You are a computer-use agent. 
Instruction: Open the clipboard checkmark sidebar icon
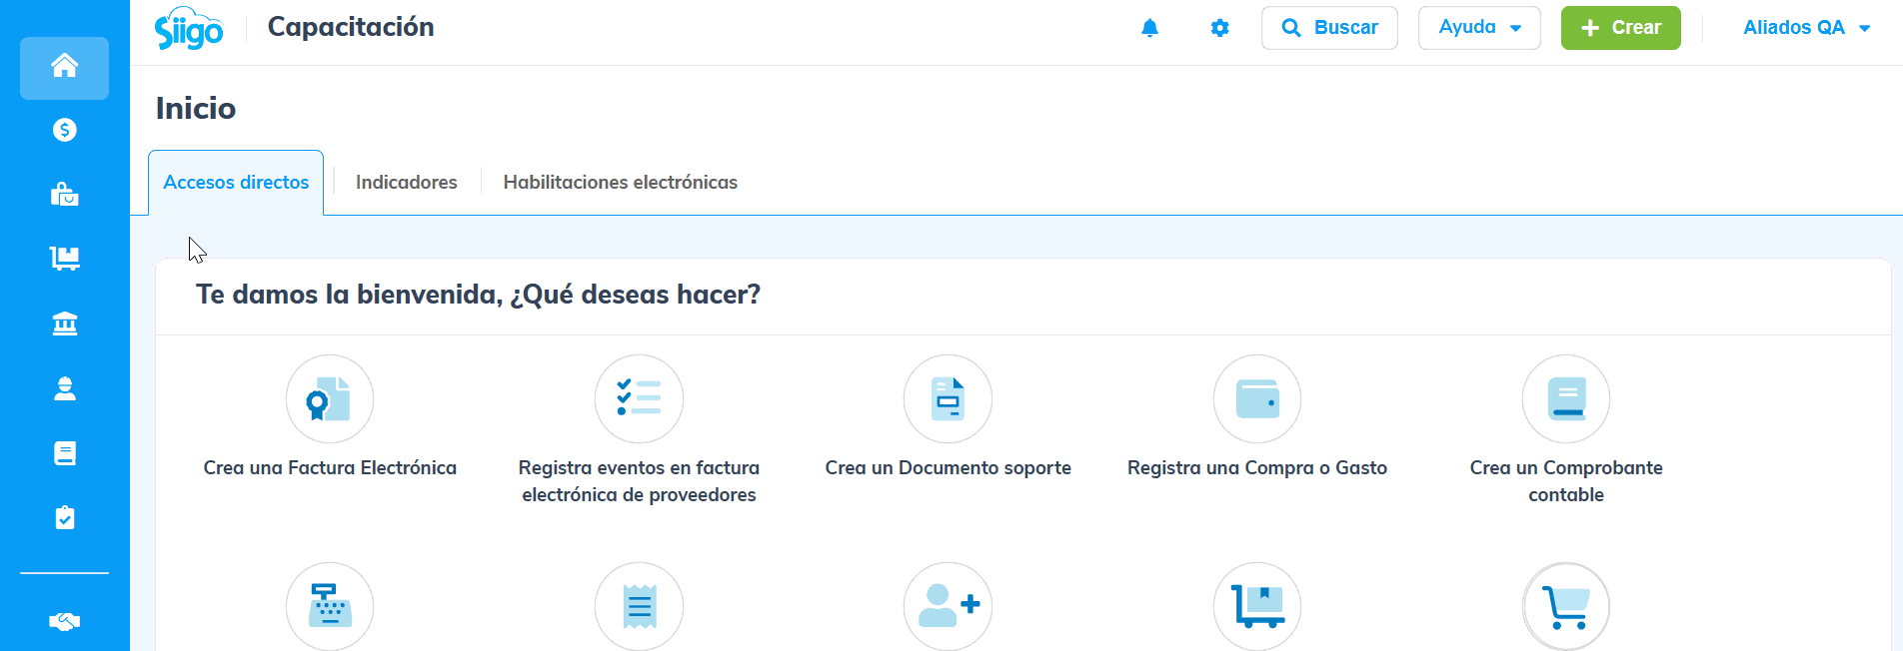point(65,517)
